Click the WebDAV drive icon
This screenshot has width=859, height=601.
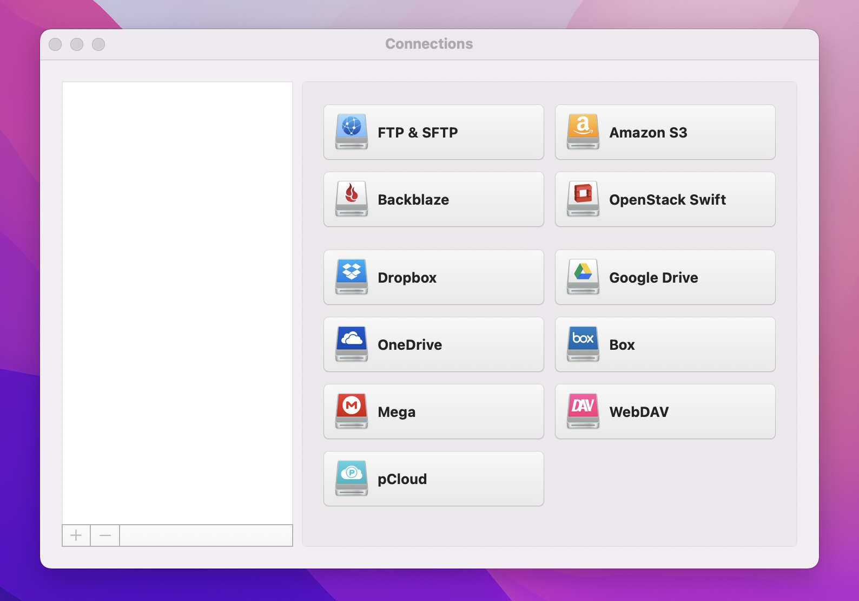[x=583, y=411]
